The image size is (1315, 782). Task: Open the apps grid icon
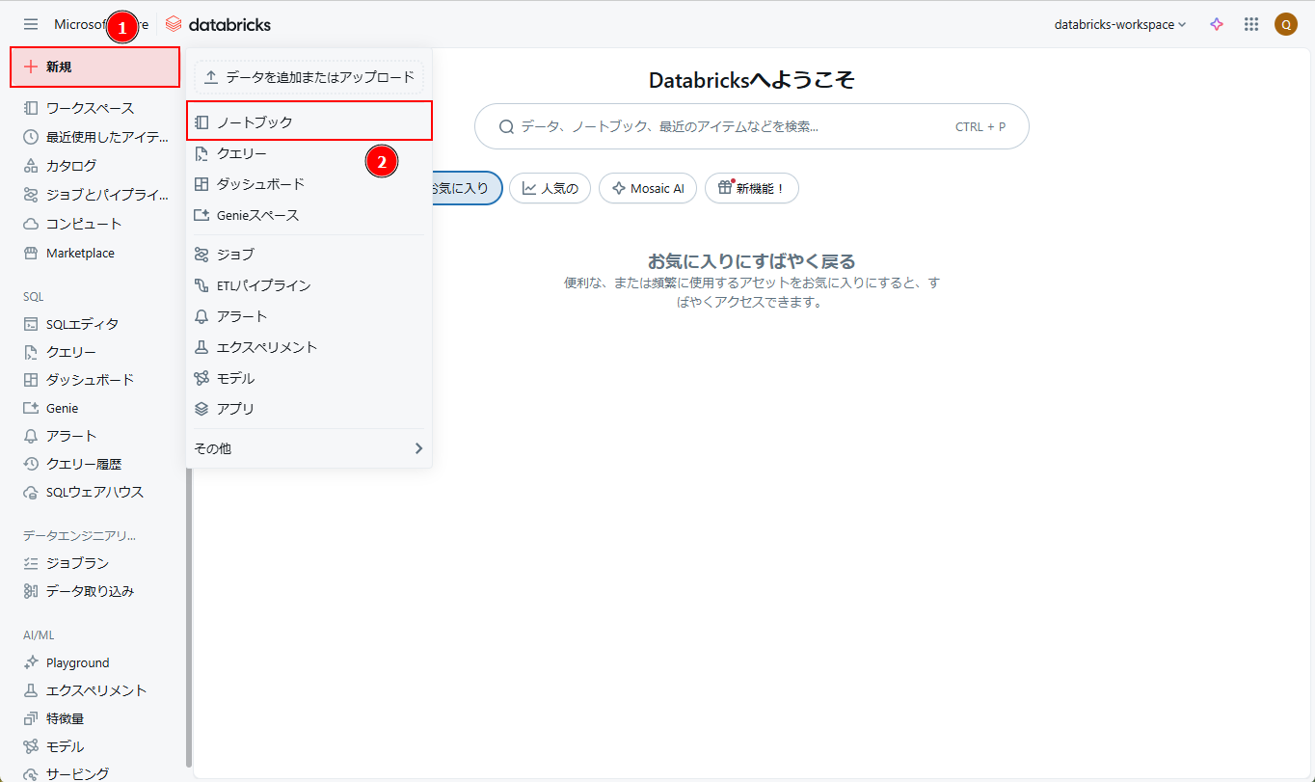1251,24
